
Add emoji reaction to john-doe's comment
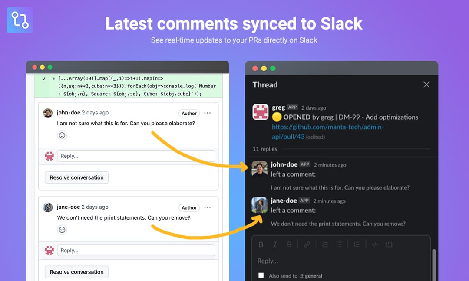[62, 135]
